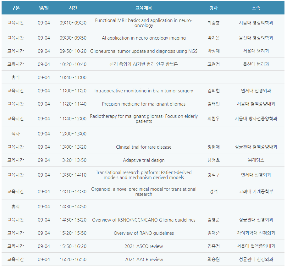287x269 pixels.
Task: Click affiliation 성균관대 혈액종양내과
Action: pyautogui.click(x=256, y=147)
